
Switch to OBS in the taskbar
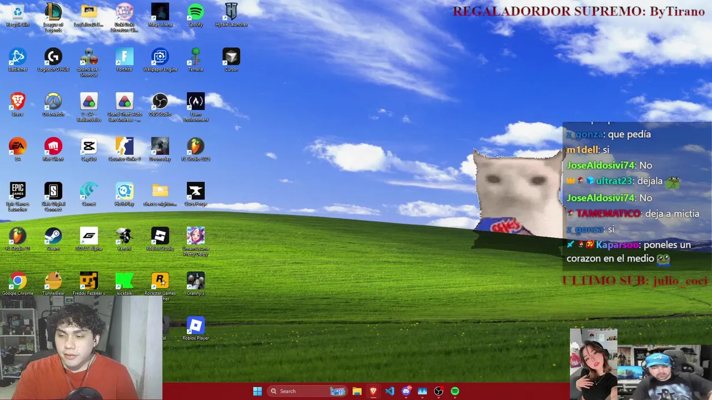pos(438,391)
